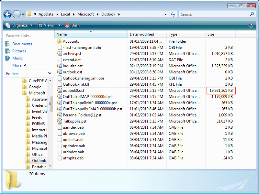Click the Burn toolbar button
259x194 pixels.
coord(72,25)
